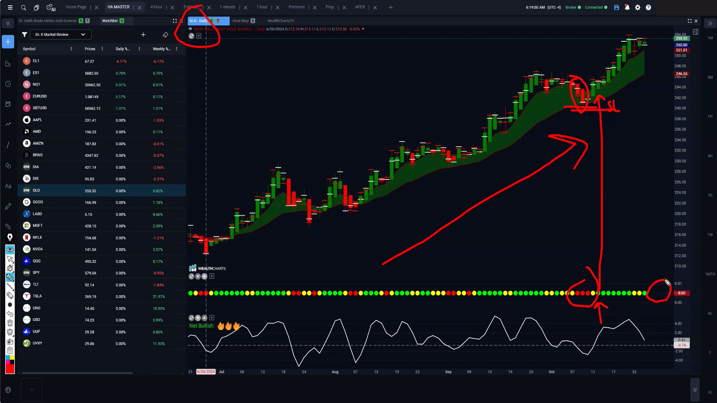
Task: Select the NVDA row in watchlist
Action: tap(102, 249)
